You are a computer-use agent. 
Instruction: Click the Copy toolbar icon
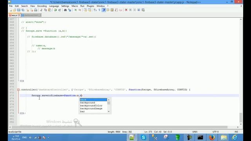pyautogui.click(x=45, y=10)
